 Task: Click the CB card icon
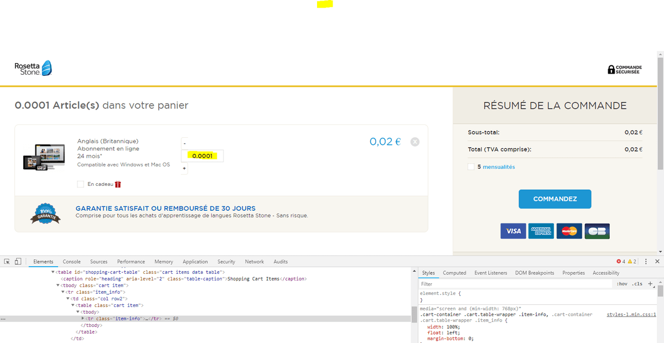[x=596, y=231]
